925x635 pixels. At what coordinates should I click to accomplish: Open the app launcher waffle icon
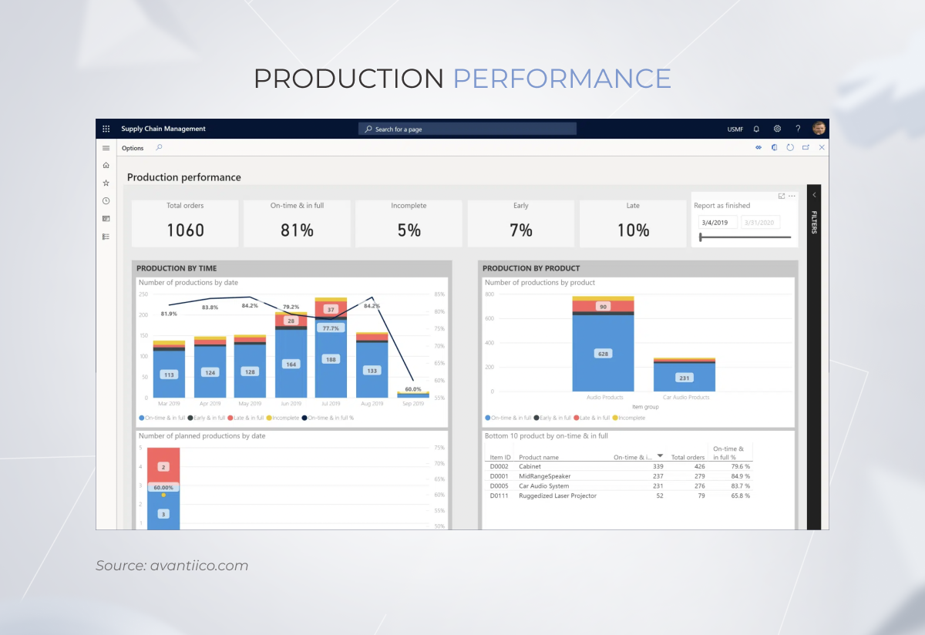[x=106, y=129]
